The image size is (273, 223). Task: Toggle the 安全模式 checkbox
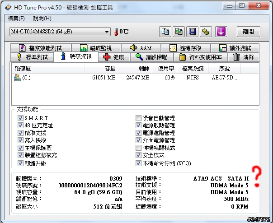tap(138, 155)
